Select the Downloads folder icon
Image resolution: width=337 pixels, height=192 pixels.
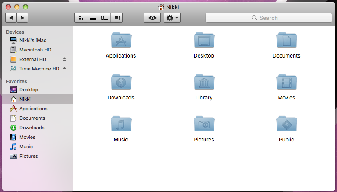pyautogui.click(x=121, y=82)
